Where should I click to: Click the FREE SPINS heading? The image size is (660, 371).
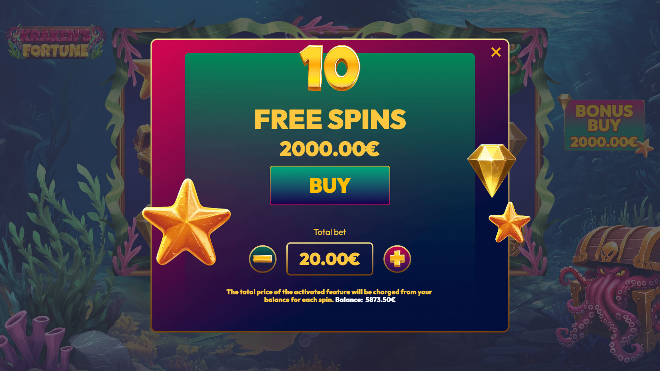(x=330, y=119)
